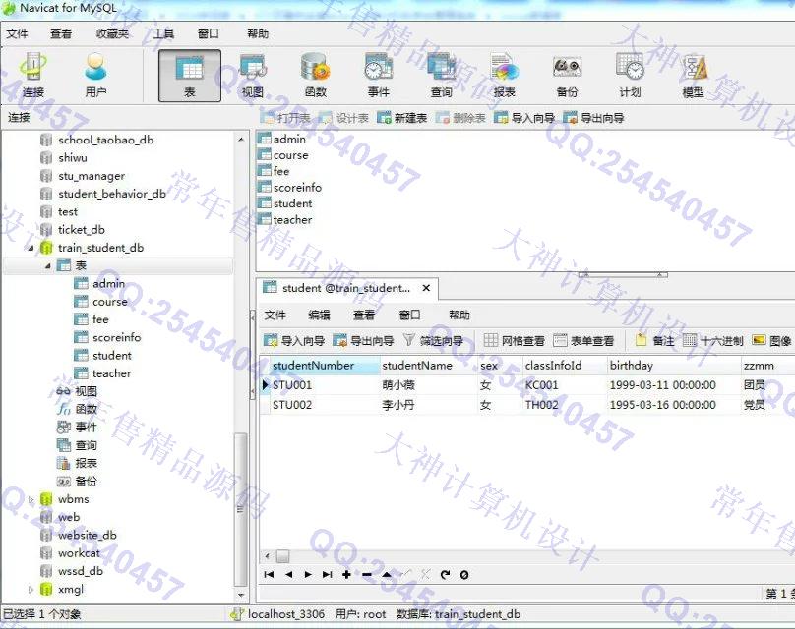Select the 表 tables toolbar button
The image size is (795, 629).
190,76
